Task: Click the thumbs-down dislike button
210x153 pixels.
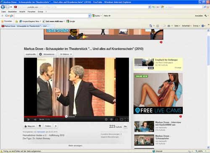Action: tap(40, 126)
